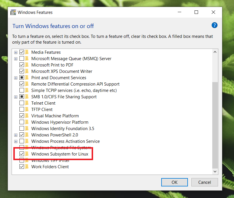Enable the Simple TCPIP services checkbox
Screen dimensions: 234x198
tap(22, 90)
